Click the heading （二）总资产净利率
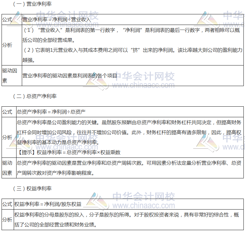 pos(35,96)
